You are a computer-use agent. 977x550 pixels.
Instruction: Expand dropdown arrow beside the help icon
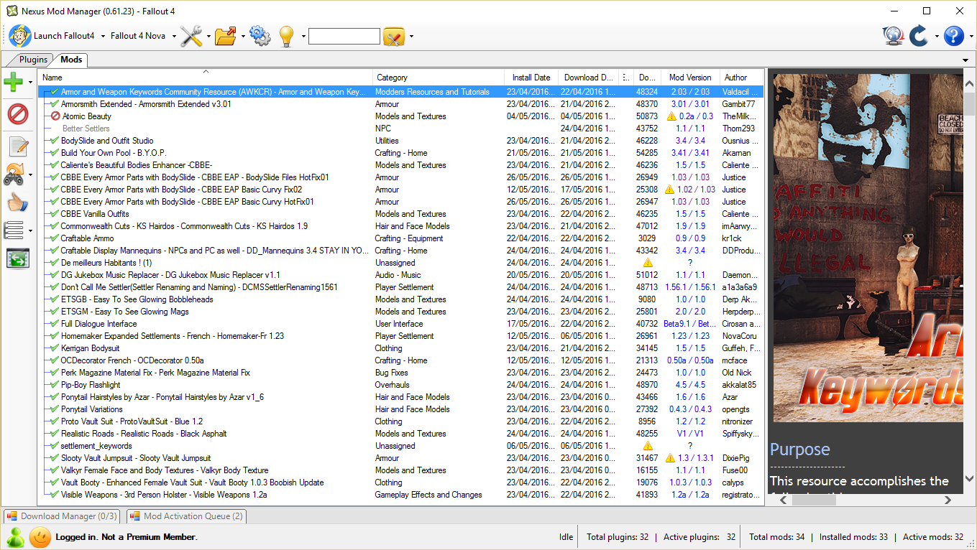tap(970, 36)
